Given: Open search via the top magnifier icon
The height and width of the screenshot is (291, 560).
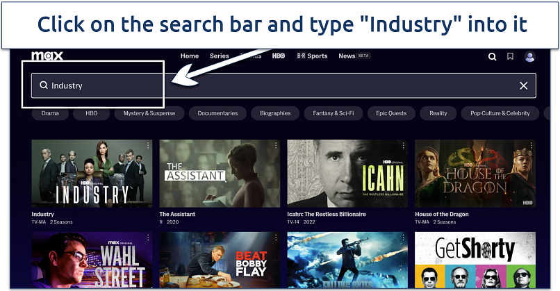Looking at the screenshot, I should [492, 56].
